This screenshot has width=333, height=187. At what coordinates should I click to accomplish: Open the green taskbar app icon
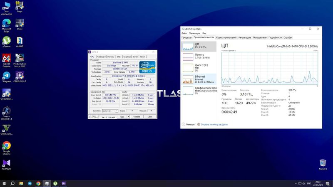55,183
